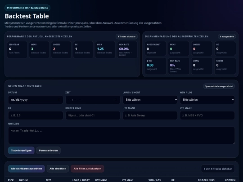
Task: Click the 'Symmetrisch ausgerichtet' badge
Action: 219,86
